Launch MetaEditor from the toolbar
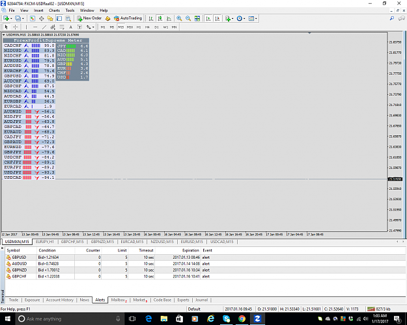Viewport: 407px width, 325px height. click(107, 18)
